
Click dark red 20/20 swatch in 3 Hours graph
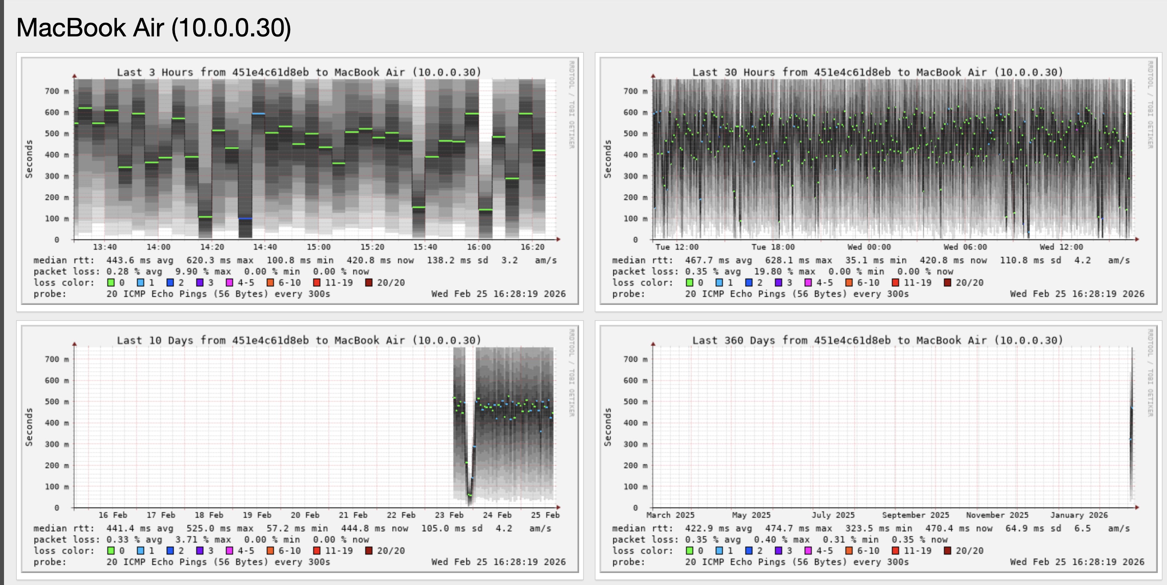pyautogui.click(x=369, y=282)
